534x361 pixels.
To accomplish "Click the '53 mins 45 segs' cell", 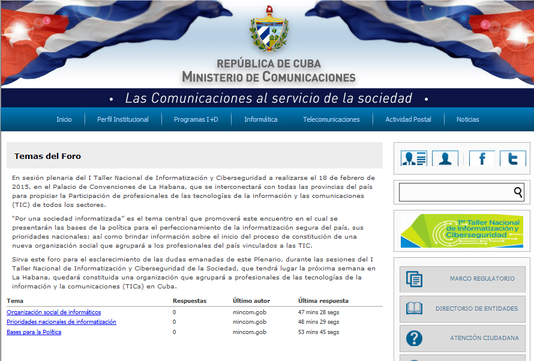I will pyautogui.click(x=319, y=332).
